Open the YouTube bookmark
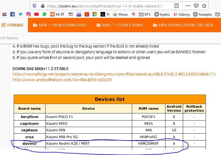This screenshot has height=155, width=221. 36,14
